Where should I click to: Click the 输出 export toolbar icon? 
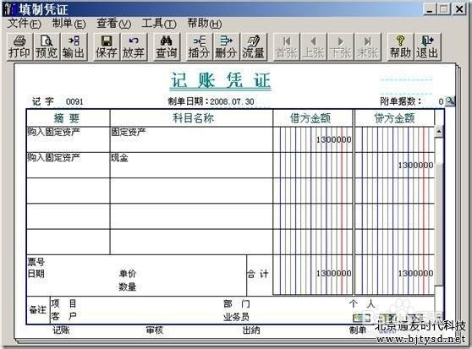point(74,47)
